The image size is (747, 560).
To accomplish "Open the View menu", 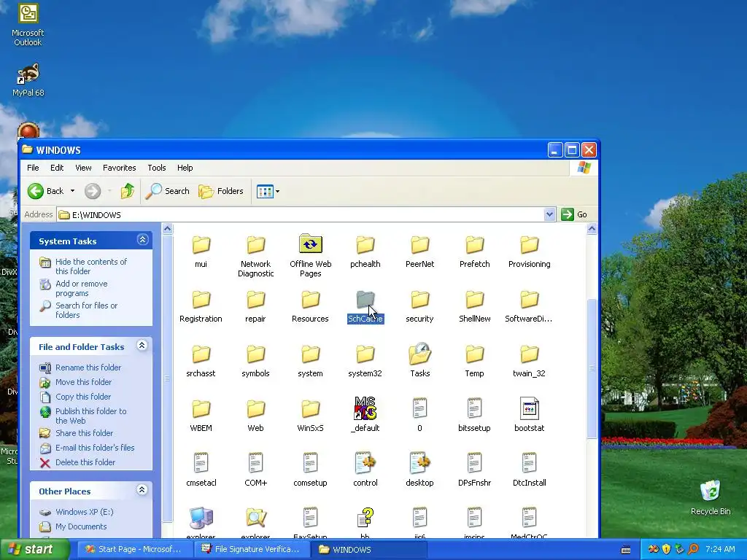I will [83, 168].
